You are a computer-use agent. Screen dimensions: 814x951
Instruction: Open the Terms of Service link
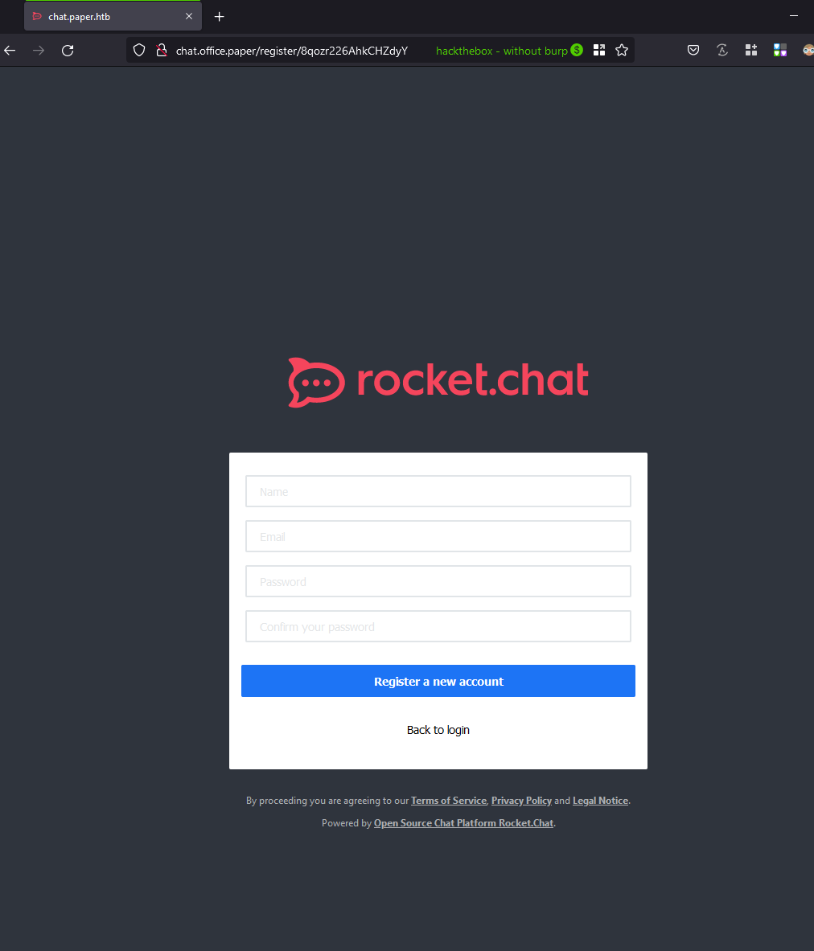tap(449, 801)
